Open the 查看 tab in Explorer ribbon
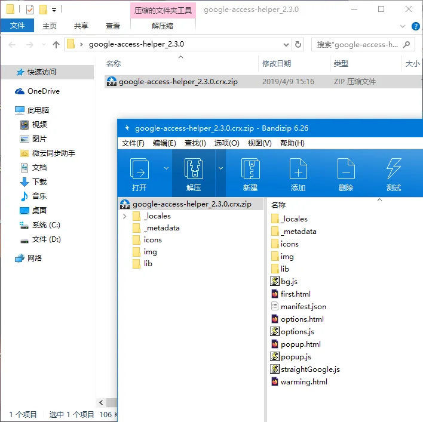The width and height of the screenshot is (423, 422). 113,26
